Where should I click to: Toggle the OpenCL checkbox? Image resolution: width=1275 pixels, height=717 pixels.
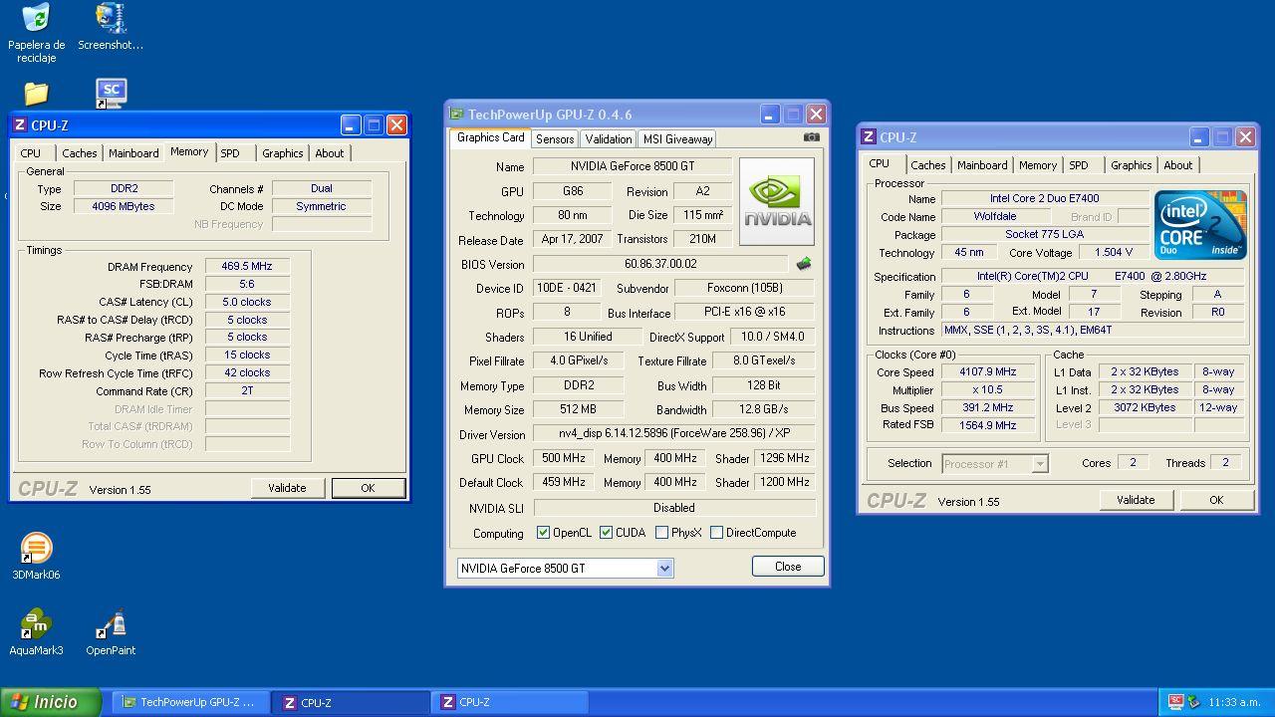click(543, 533)
